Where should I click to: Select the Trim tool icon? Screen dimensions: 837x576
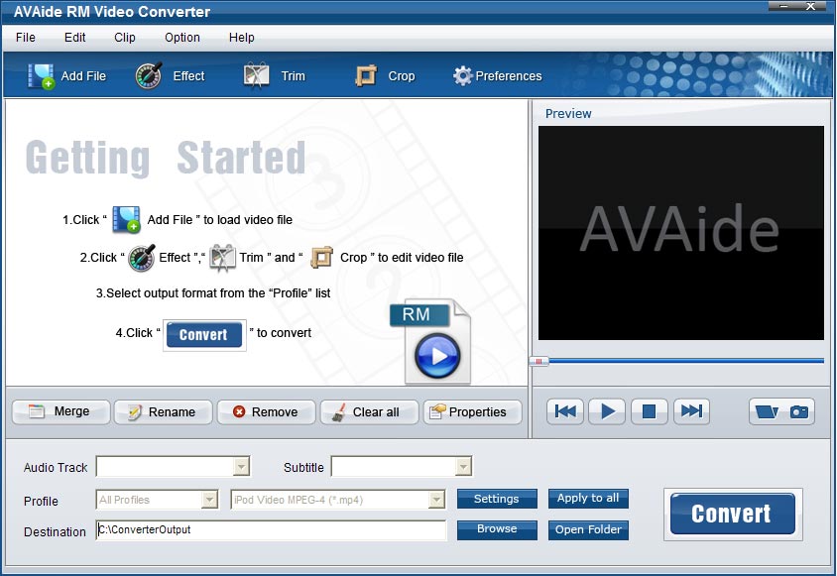coord(256,74)
